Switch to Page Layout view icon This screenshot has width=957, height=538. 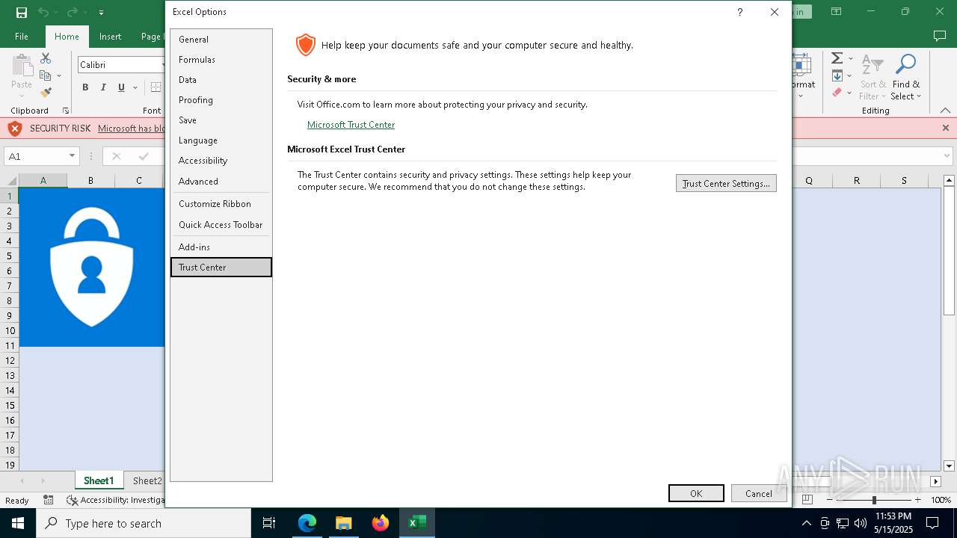[807, 500]
